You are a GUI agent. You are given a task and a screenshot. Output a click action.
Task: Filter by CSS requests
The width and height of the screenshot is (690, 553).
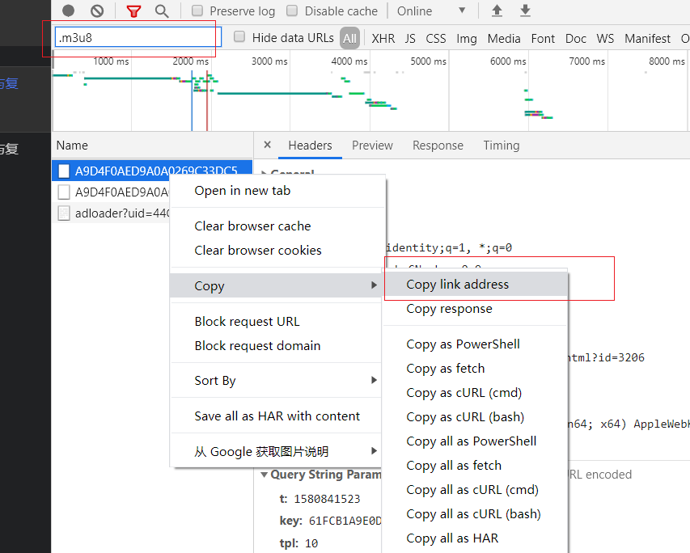coord(436,39)
